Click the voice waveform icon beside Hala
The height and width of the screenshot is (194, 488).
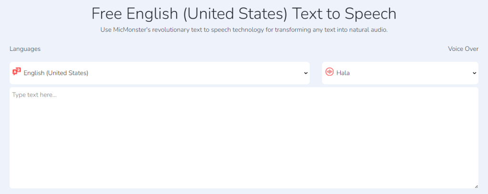point(329,72)
